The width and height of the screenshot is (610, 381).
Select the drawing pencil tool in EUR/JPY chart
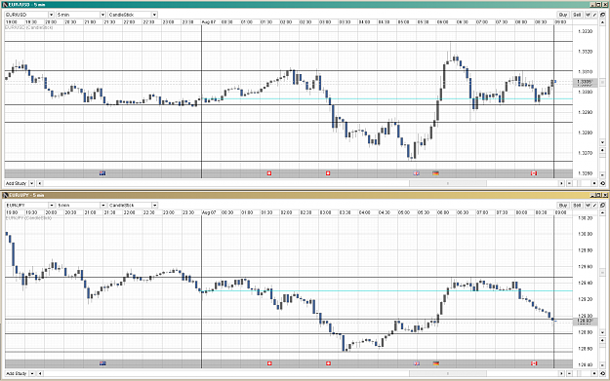(x=594, y=206)
